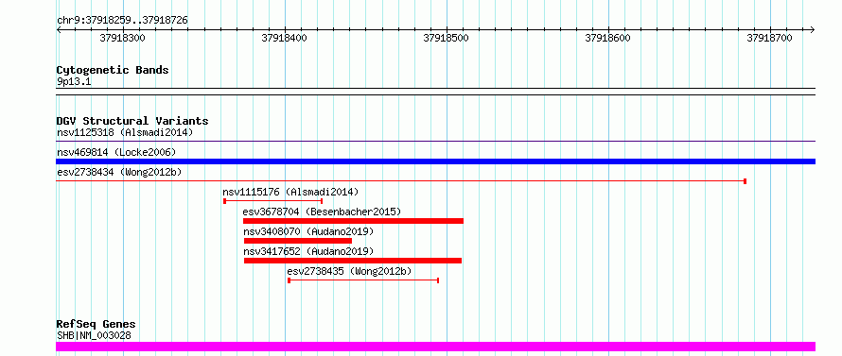Click the red esv2738435 variant span

pyautogui.click(x=363, y=280)
